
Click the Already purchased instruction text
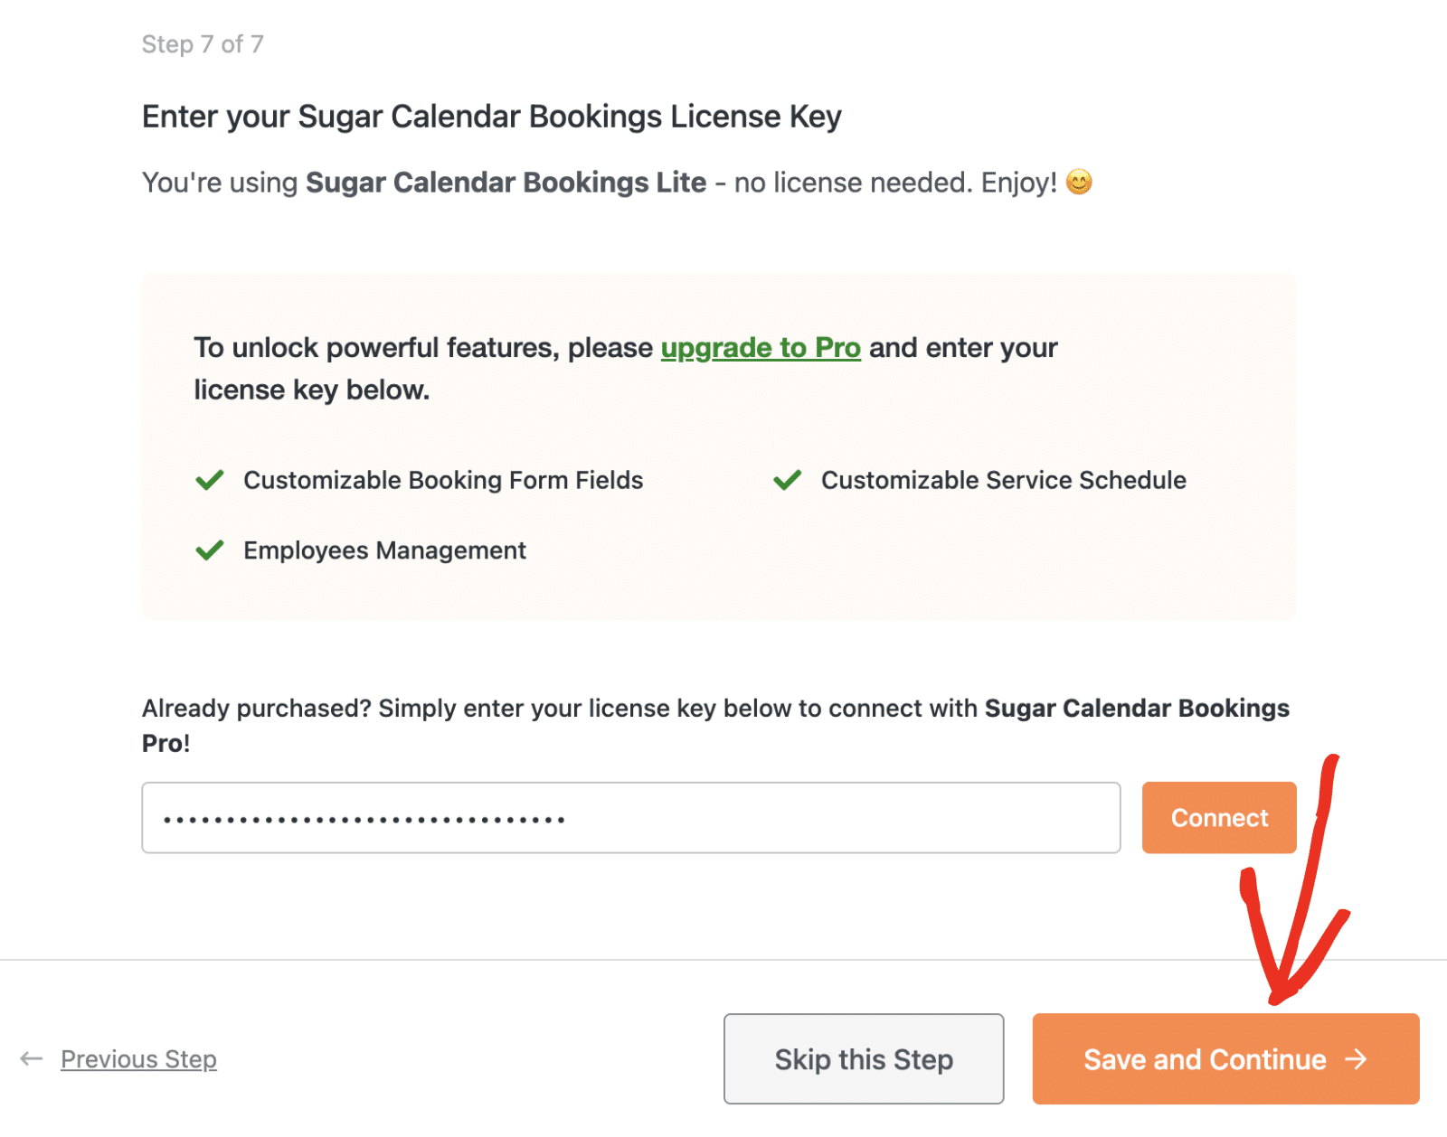[561, 709]
